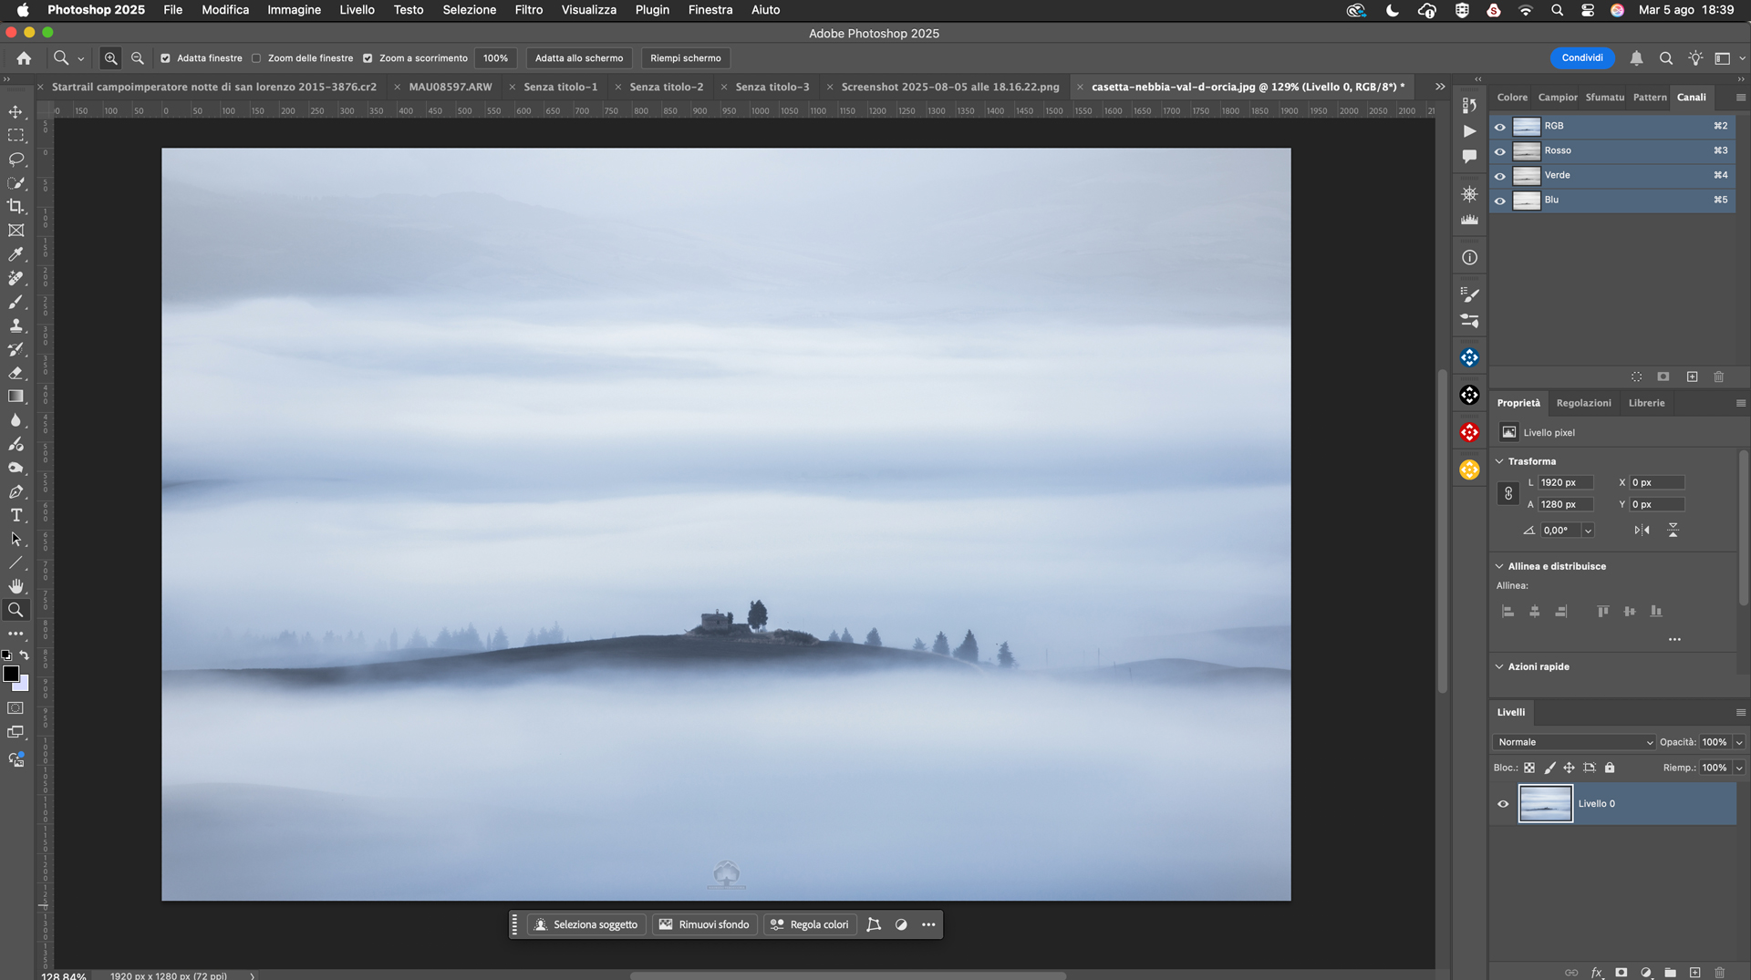Load channel as selection icon
The image size is (1751, 980).
click(x=1636, y=377)
